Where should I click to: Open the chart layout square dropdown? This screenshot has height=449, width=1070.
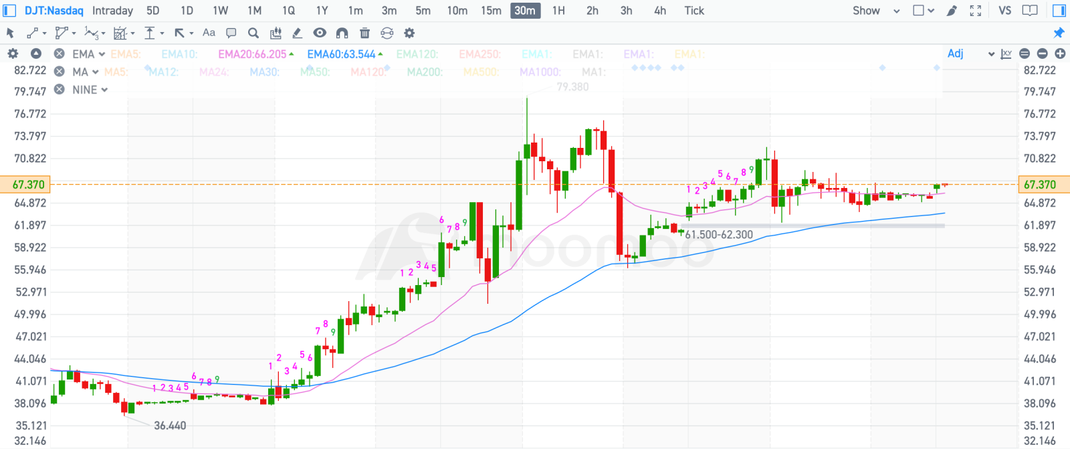(924, 11)
